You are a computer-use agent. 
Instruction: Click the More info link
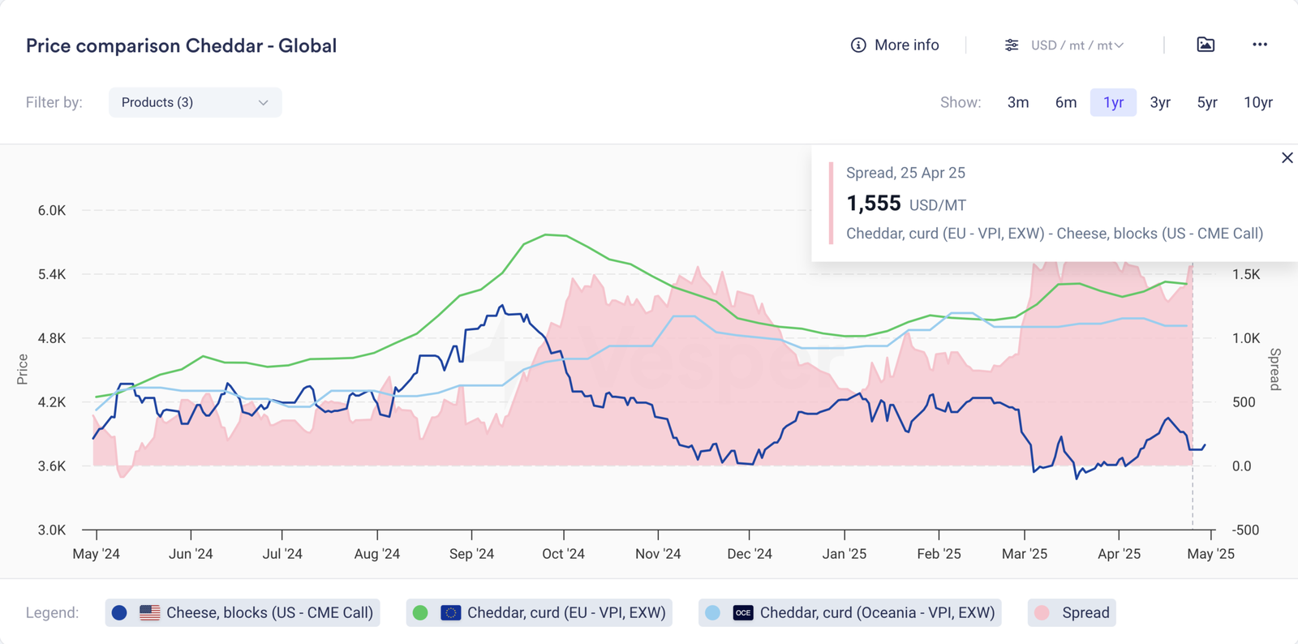tap(906, 45)
